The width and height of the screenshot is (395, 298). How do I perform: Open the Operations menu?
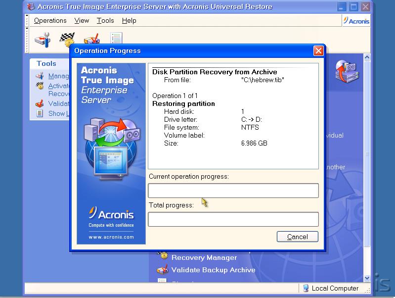50,20
